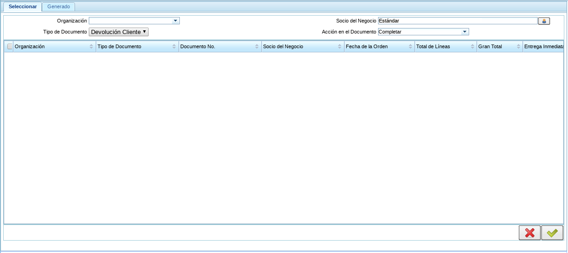
Task: Click sort arrows on Tipo de Documento column
Action: (174, 47)
